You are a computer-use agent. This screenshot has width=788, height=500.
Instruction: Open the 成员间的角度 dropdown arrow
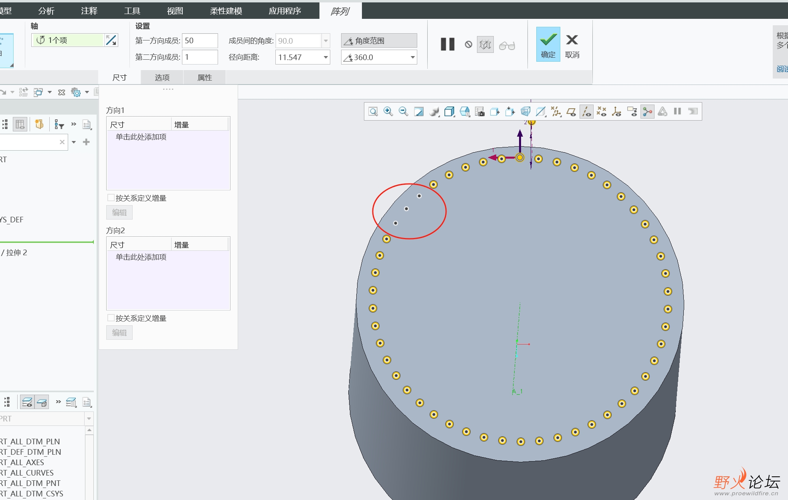[x=326, y=40]
